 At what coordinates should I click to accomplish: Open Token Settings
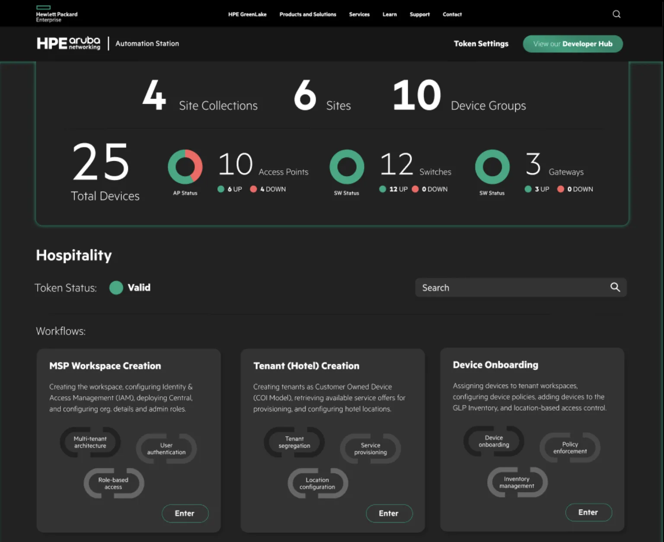(x=481, y=44)
